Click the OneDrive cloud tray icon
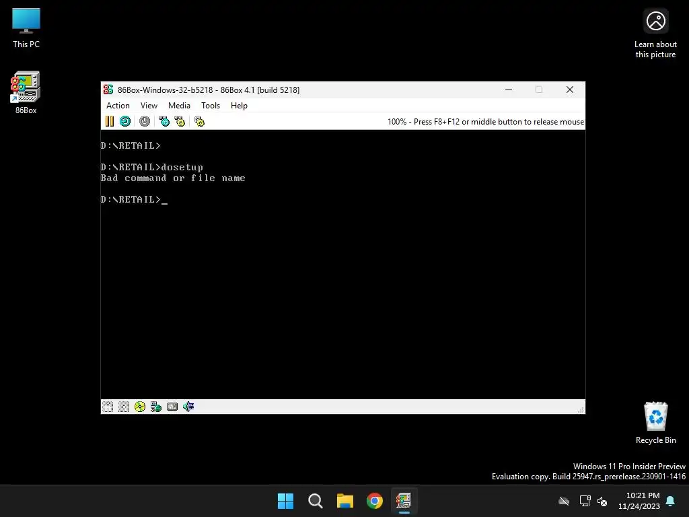 pyautogui.click(x=564, y=501)
